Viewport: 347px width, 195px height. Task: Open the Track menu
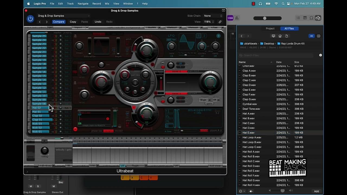[x=70, y=4]
